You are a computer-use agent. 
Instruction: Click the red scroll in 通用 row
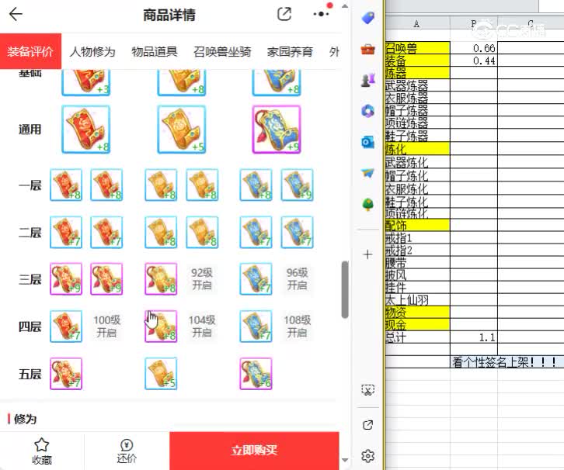click(x=86, y=130)
